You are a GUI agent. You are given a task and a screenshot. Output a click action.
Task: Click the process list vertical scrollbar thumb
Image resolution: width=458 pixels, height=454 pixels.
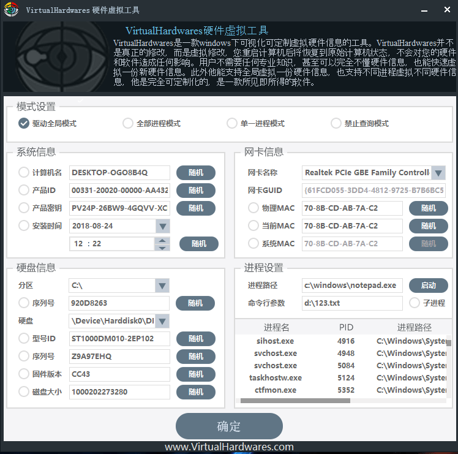coord(449,343)
